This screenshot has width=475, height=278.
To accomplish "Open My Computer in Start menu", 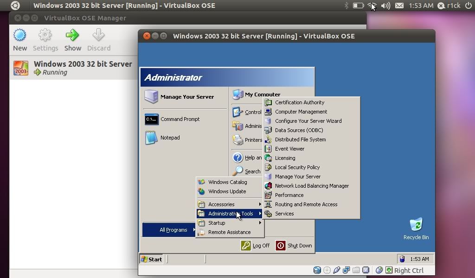I will 262,95.
